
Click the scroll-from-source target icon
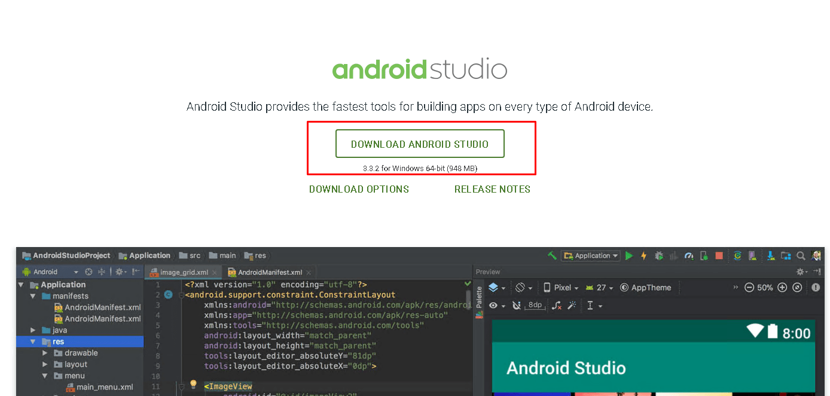tap(89, 272)
